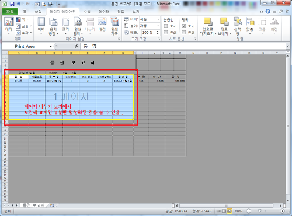Image resolution: width=292 pixels, height=216 pixels.
Task: Click Bring Forward (앞으로 가져오기) icon
Action: (208, 22)
